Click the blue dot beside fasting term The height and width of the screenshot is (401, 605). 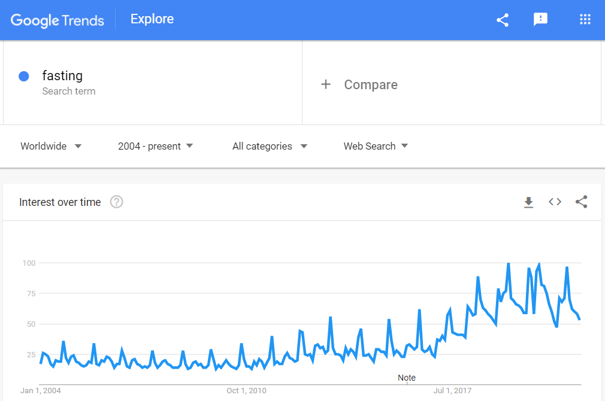pyautogui.click(x=24, y=77)
